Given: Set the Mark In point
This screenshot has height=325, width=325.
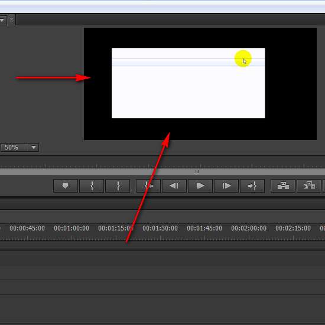Looking at the screenshot, I should click(x=92, y=186).
